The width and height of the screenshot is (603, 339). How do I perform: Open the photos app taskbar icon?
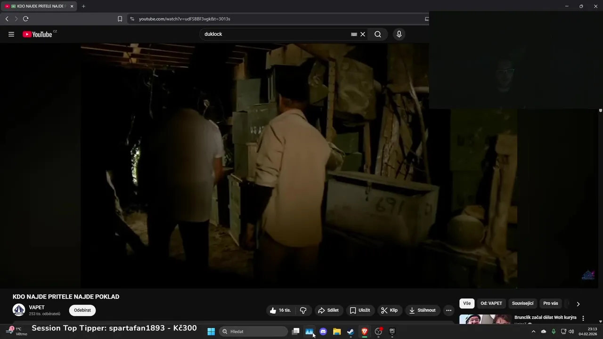tap(309, 331)
